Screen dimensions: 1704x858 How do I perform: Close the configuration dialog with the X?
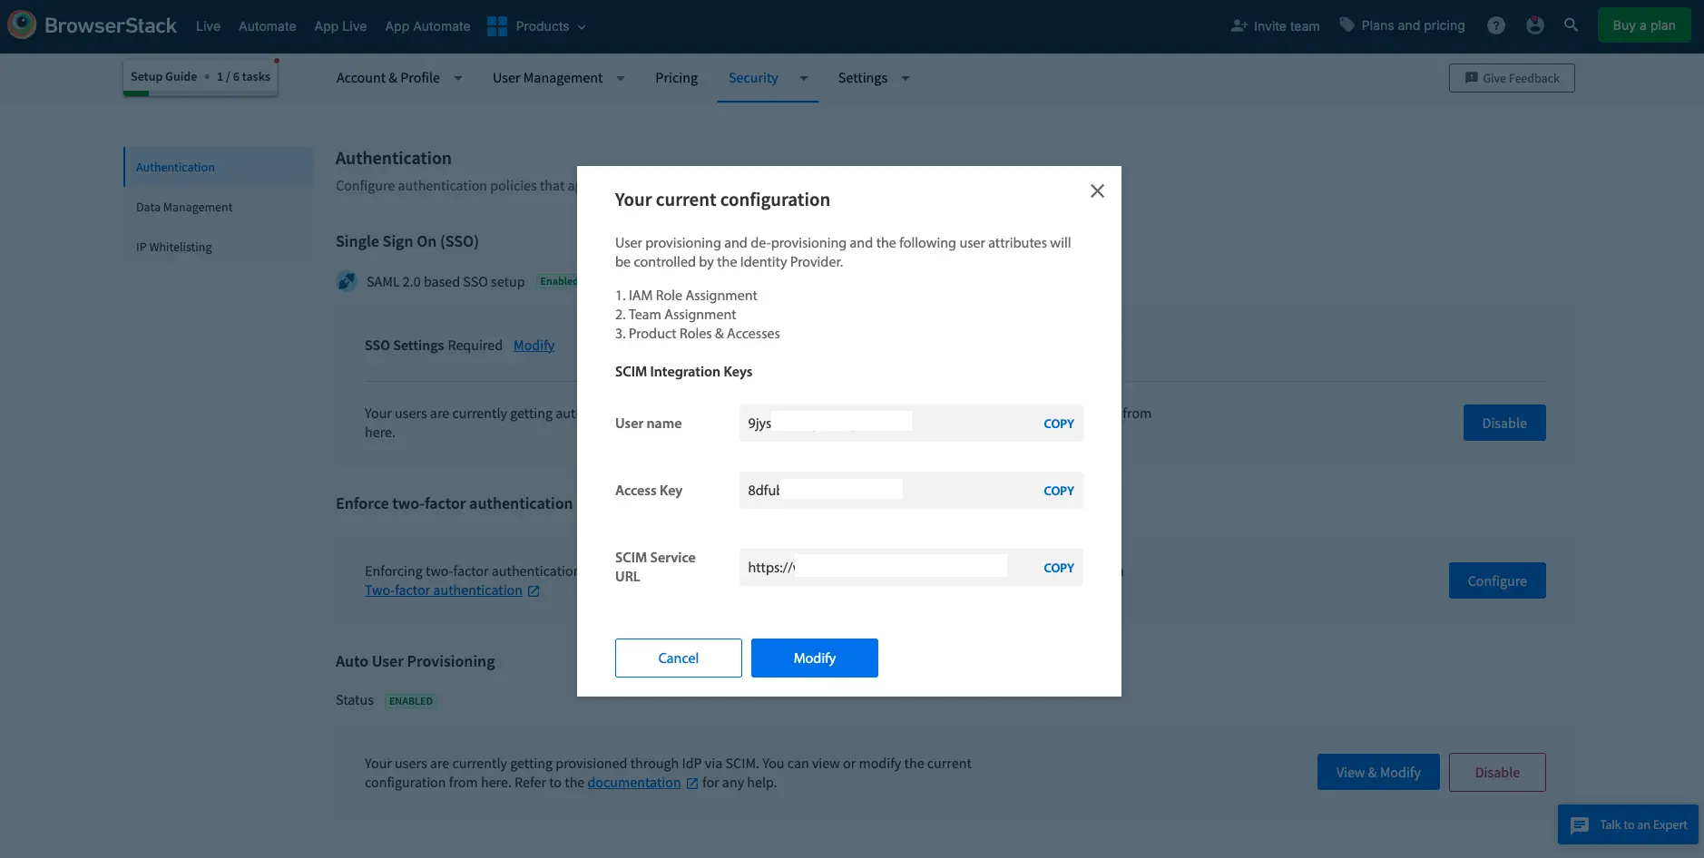point(1097,190)
